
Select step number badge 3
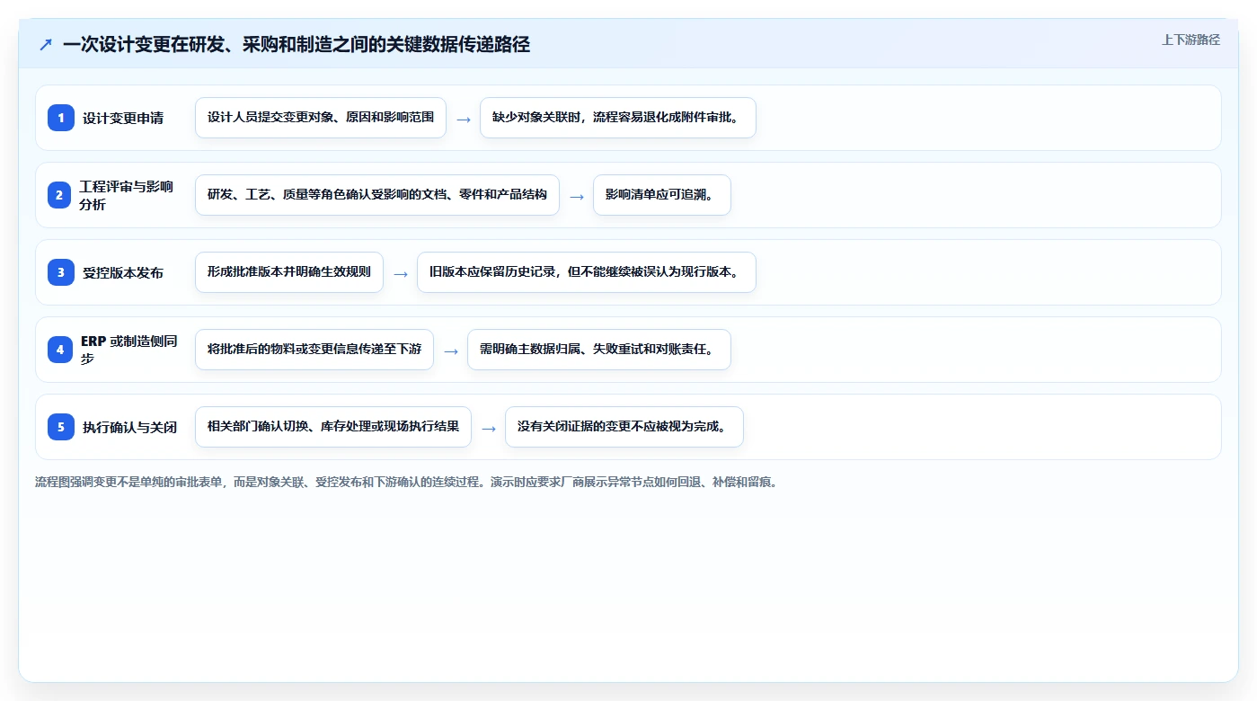pyautogui.click(x=61, y=272)
